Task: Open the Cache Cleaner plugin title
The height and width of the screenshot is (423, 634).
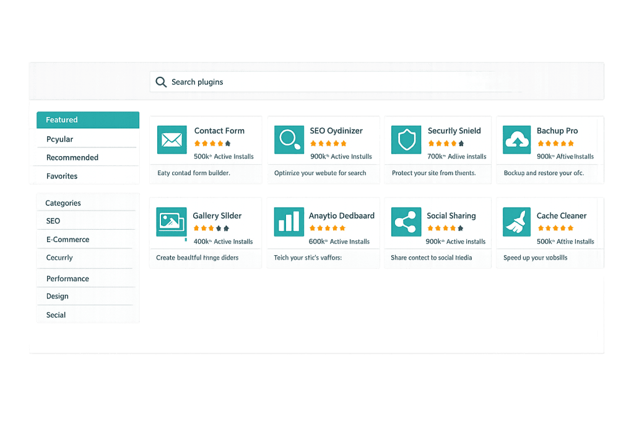Action: tap(561, 216)
